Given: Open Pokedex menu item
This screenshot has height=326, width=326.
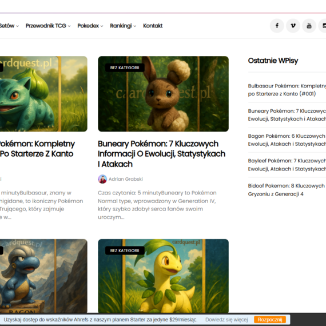Looking at the screenshot, I should point(88,26).
